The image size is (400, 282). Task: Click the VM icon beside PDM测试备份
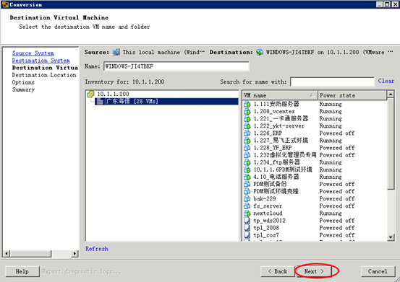point(247,184)
